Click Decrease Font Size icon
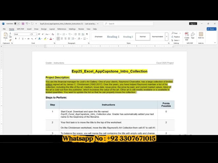The width and height of the screenshot is (218, 163). pyautogui.click(x=43, y=34)
